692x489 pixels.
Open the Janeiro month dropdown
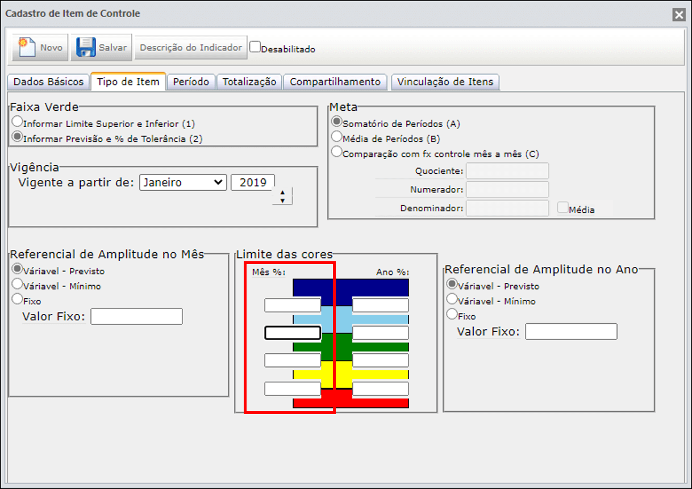(x=182, y=182)
